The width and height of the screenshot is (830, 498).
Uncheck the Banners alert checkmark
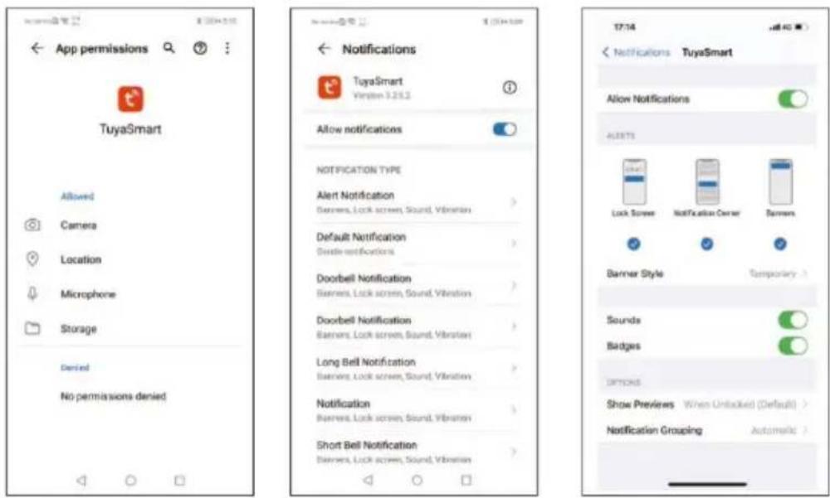(780, 244)
